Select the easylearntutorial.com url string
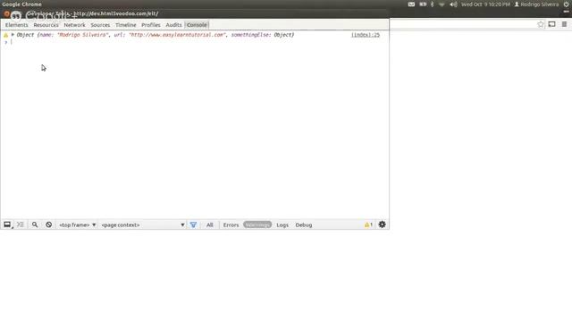 pos(177,35)
